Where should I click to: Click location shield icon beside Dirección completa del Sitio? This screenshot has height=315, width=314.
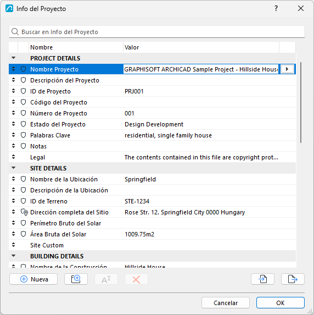click(24, 212)
